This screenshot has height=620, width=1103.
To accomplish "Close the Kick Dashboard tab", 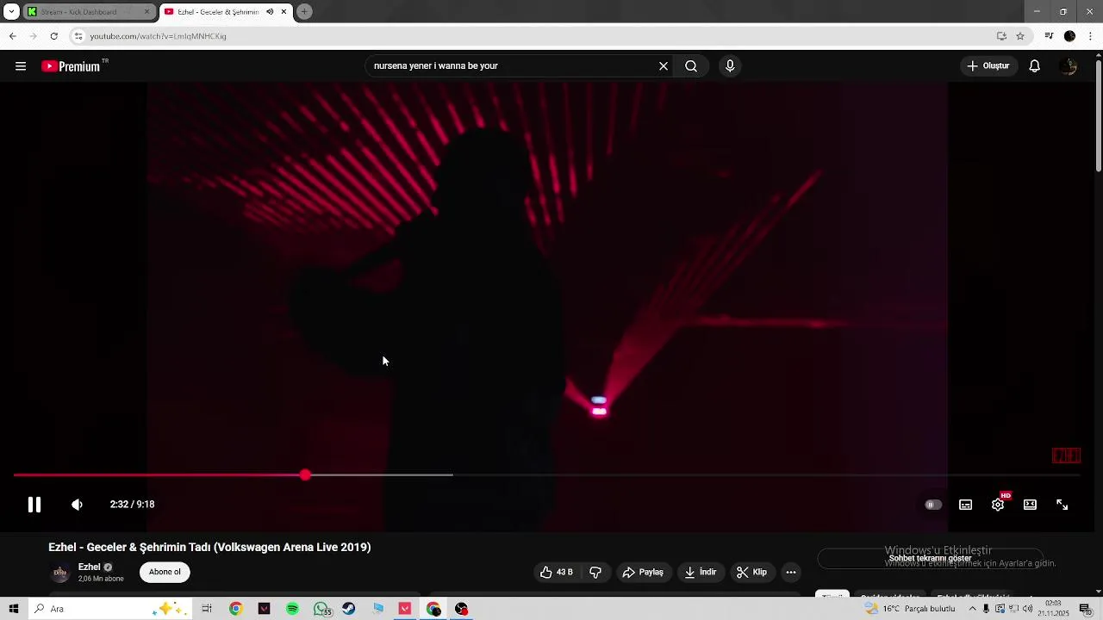I will [146, 12].
